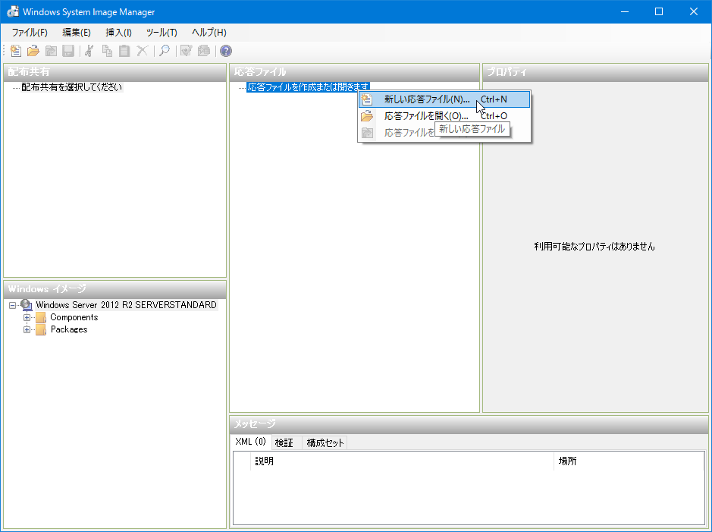712x532 pixels.
Task: Click the app icon in the title bar
Action: click(13, 12)
